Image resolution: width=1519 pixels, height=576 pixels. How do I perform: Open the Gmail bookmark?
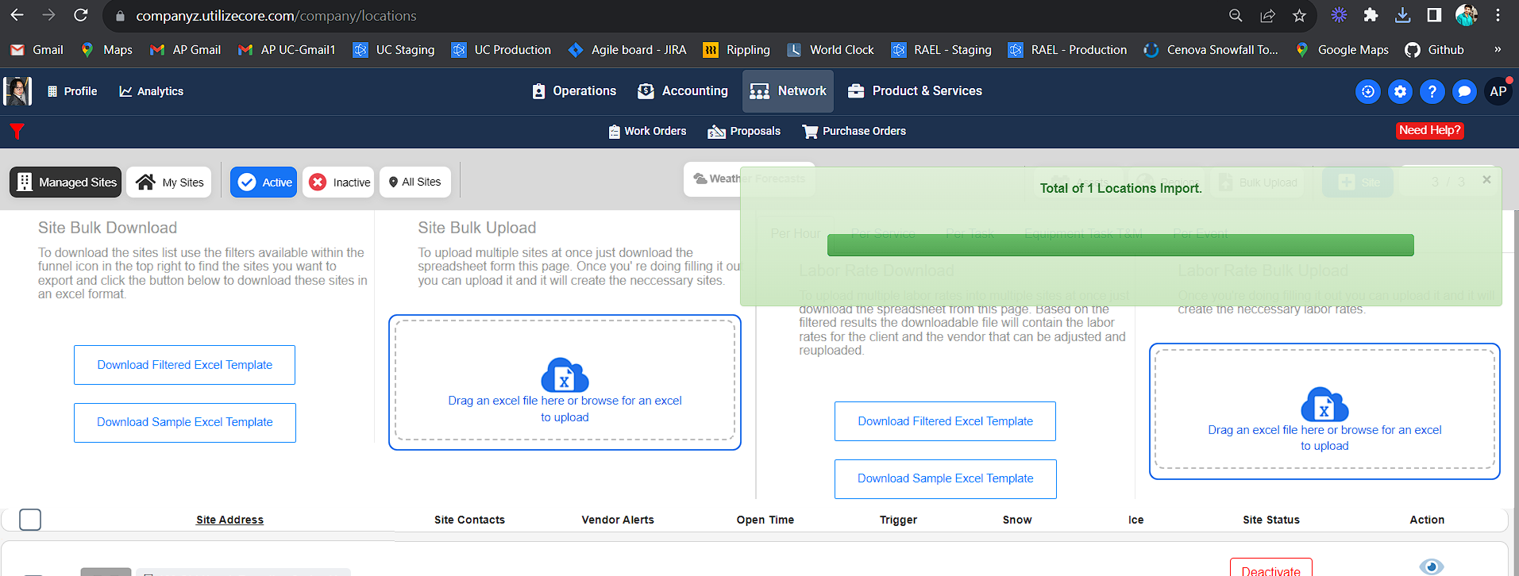point(37,49)
